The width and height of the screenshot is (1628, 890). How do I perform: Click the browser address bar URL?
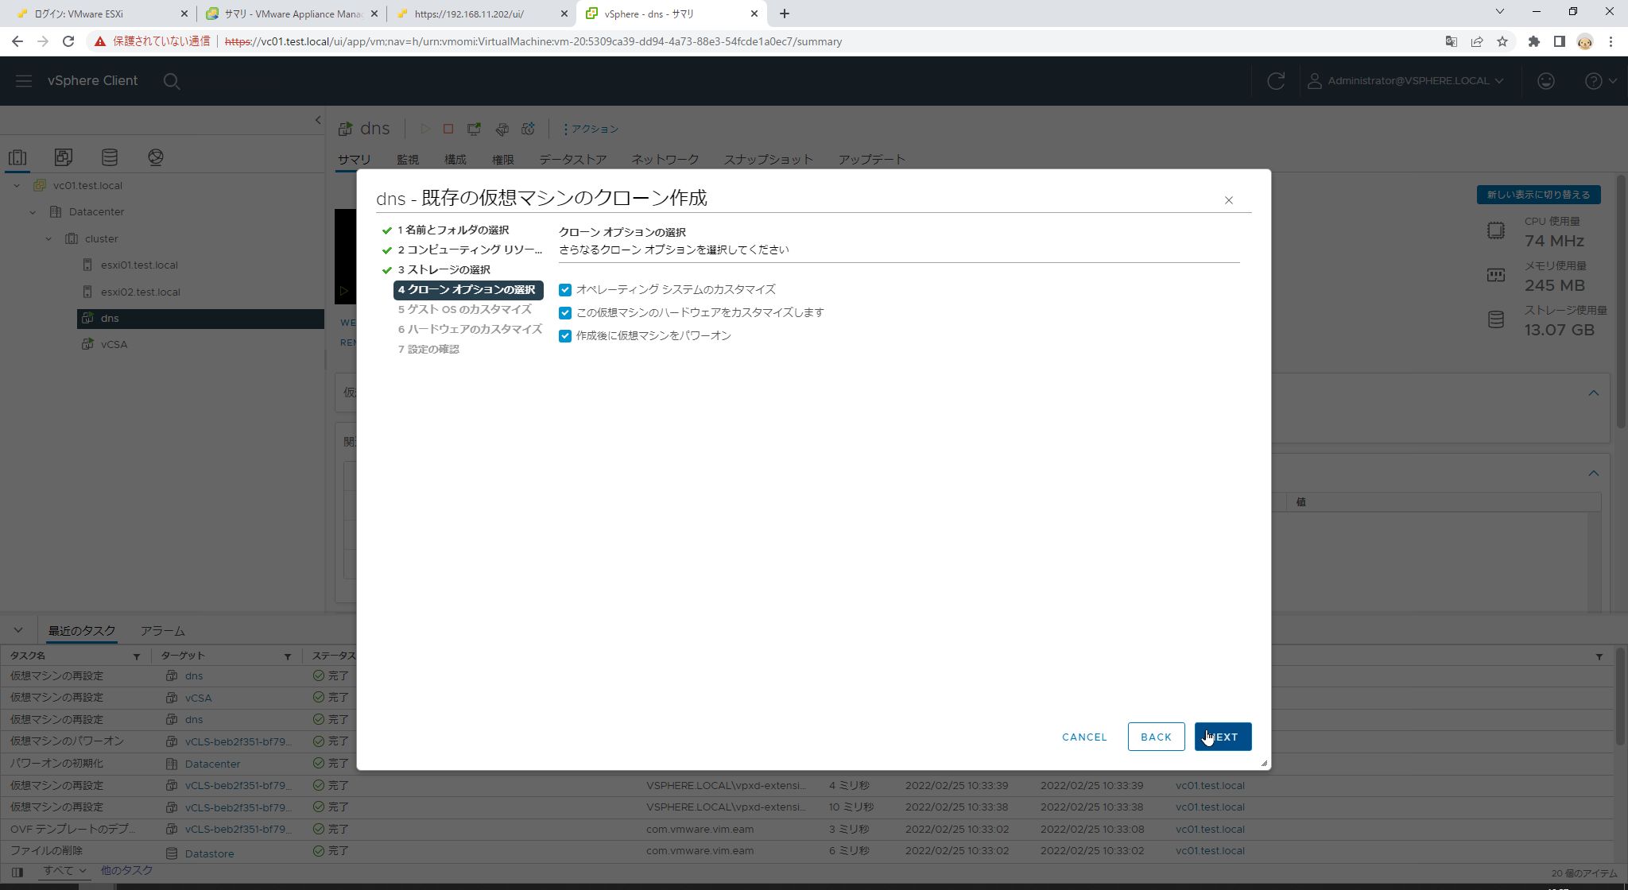[533, 41]
